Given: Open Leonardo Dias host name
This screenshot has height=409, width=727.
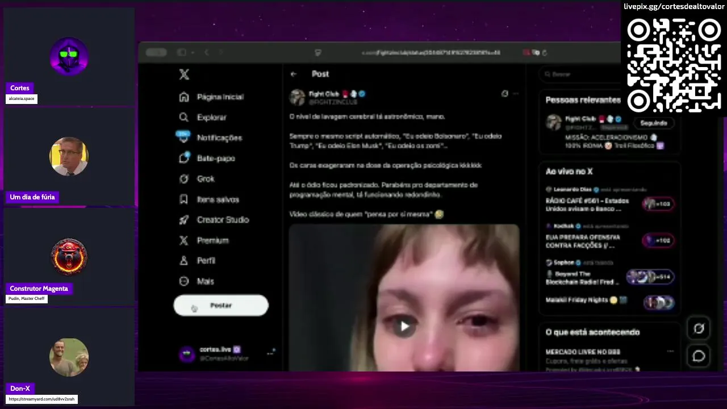Looking at the screenshot, I should click(x=573, y=189).
